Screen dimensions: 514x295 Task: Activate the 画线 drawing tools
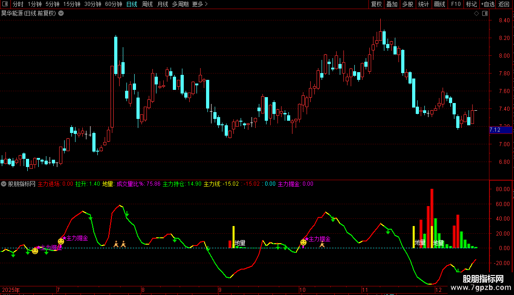pyautogui.click(x=439, y=4)
